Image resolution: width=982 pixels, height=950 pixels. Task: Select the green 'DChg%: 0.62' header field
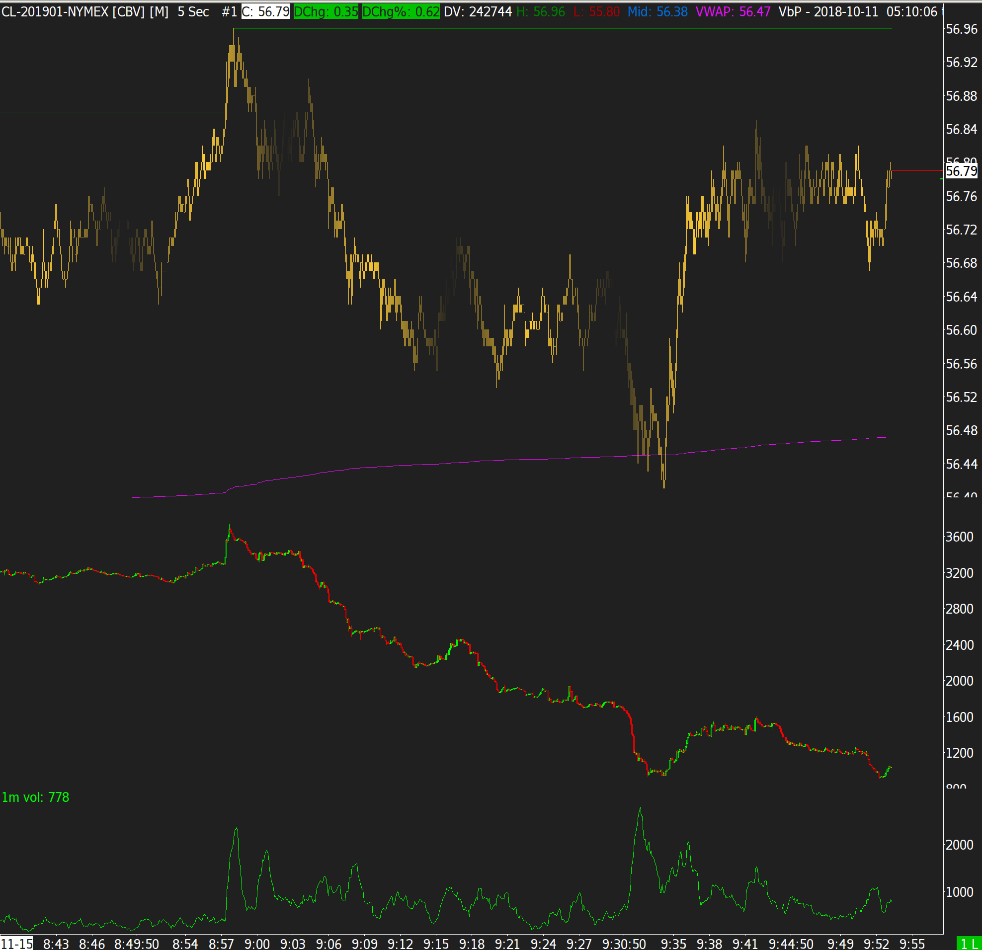[x=401, y=11]
